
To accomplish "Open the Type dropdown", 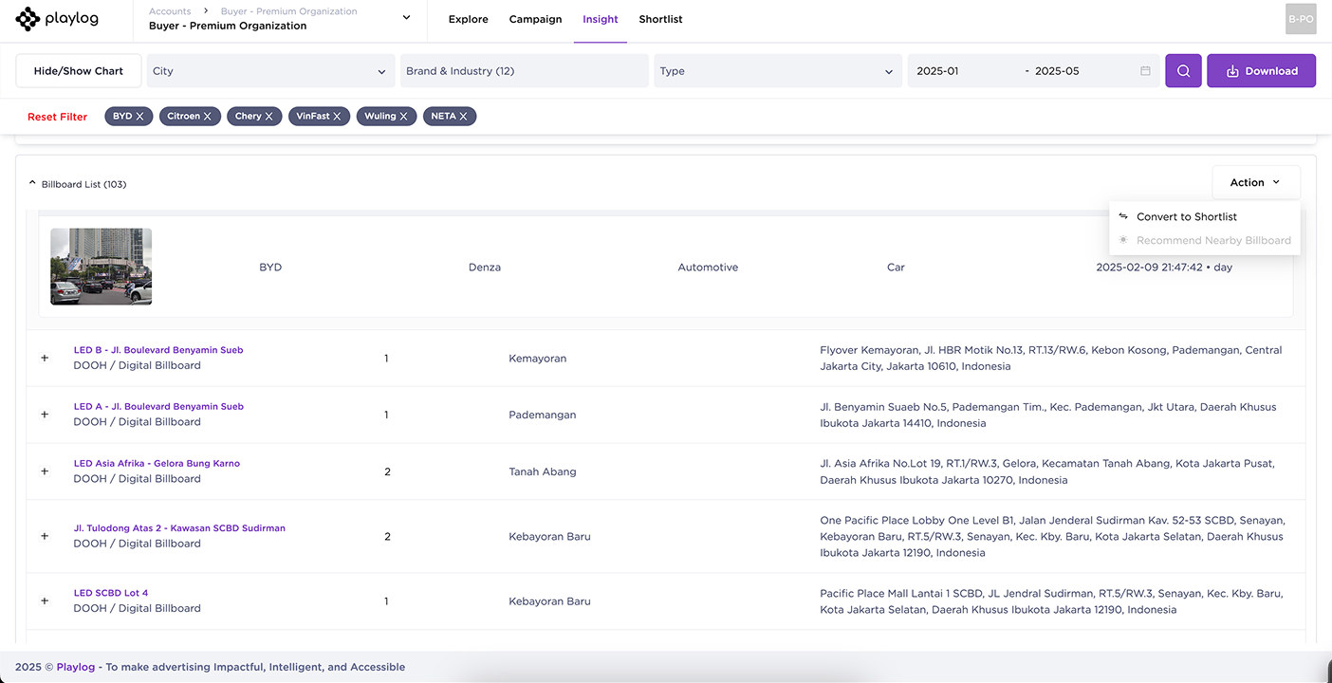I will click(x=777, y=71).
